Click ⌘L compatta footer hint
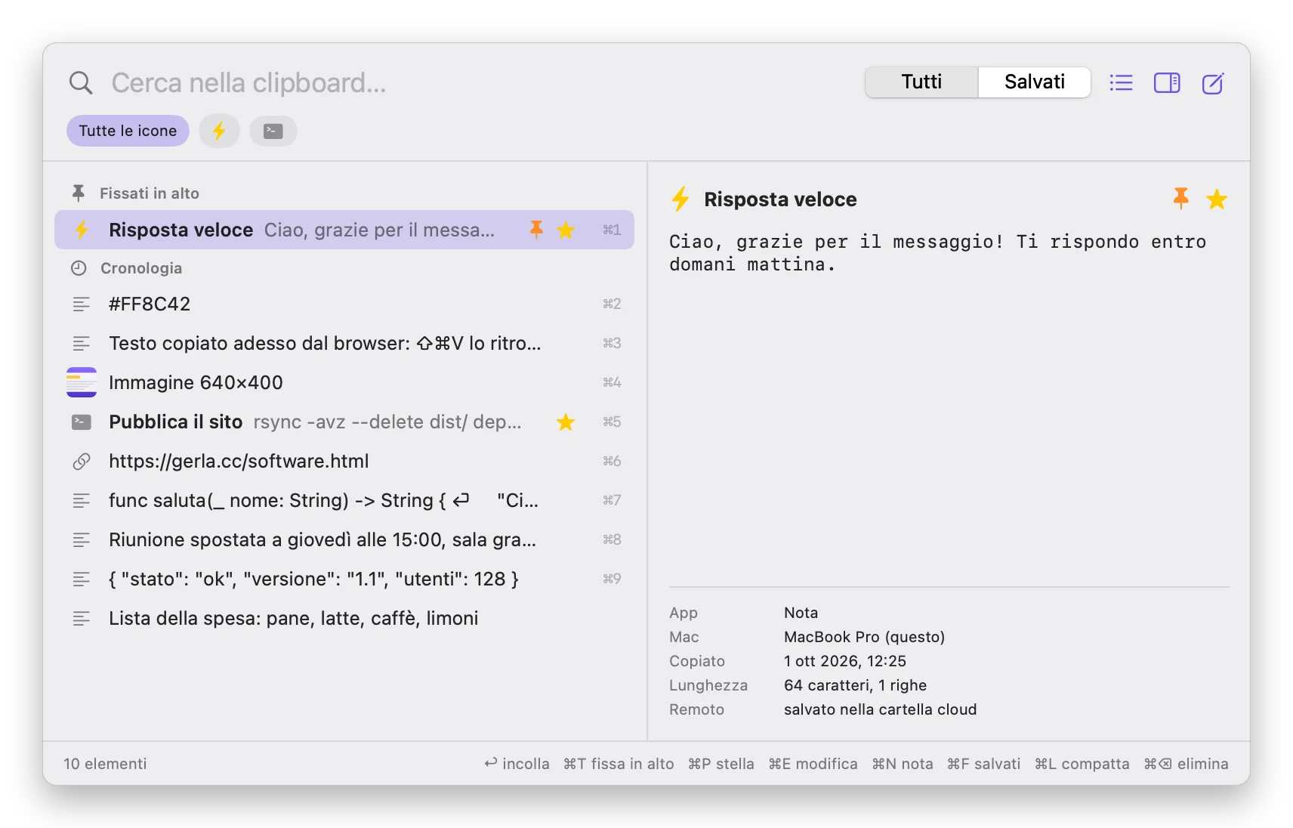 tap(1082, 764)
